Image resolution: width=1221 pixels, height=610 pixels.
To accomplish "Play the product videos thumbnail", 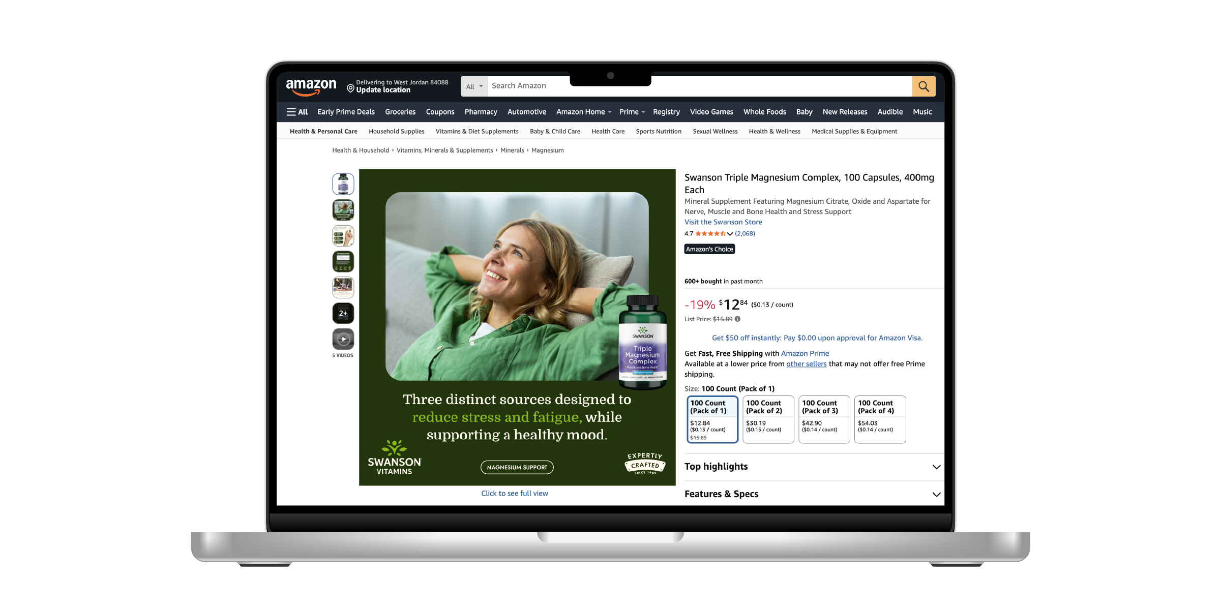I will 343,339.
